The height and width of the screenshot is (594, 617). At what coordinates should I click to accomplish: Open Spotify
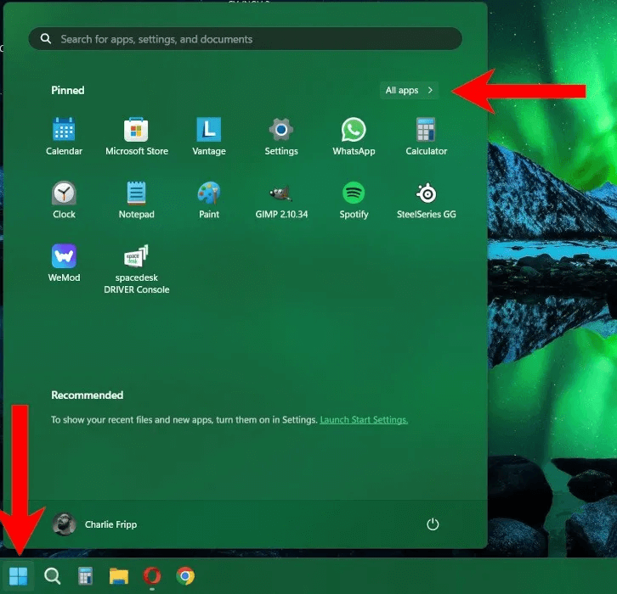(x=354, y=199)
